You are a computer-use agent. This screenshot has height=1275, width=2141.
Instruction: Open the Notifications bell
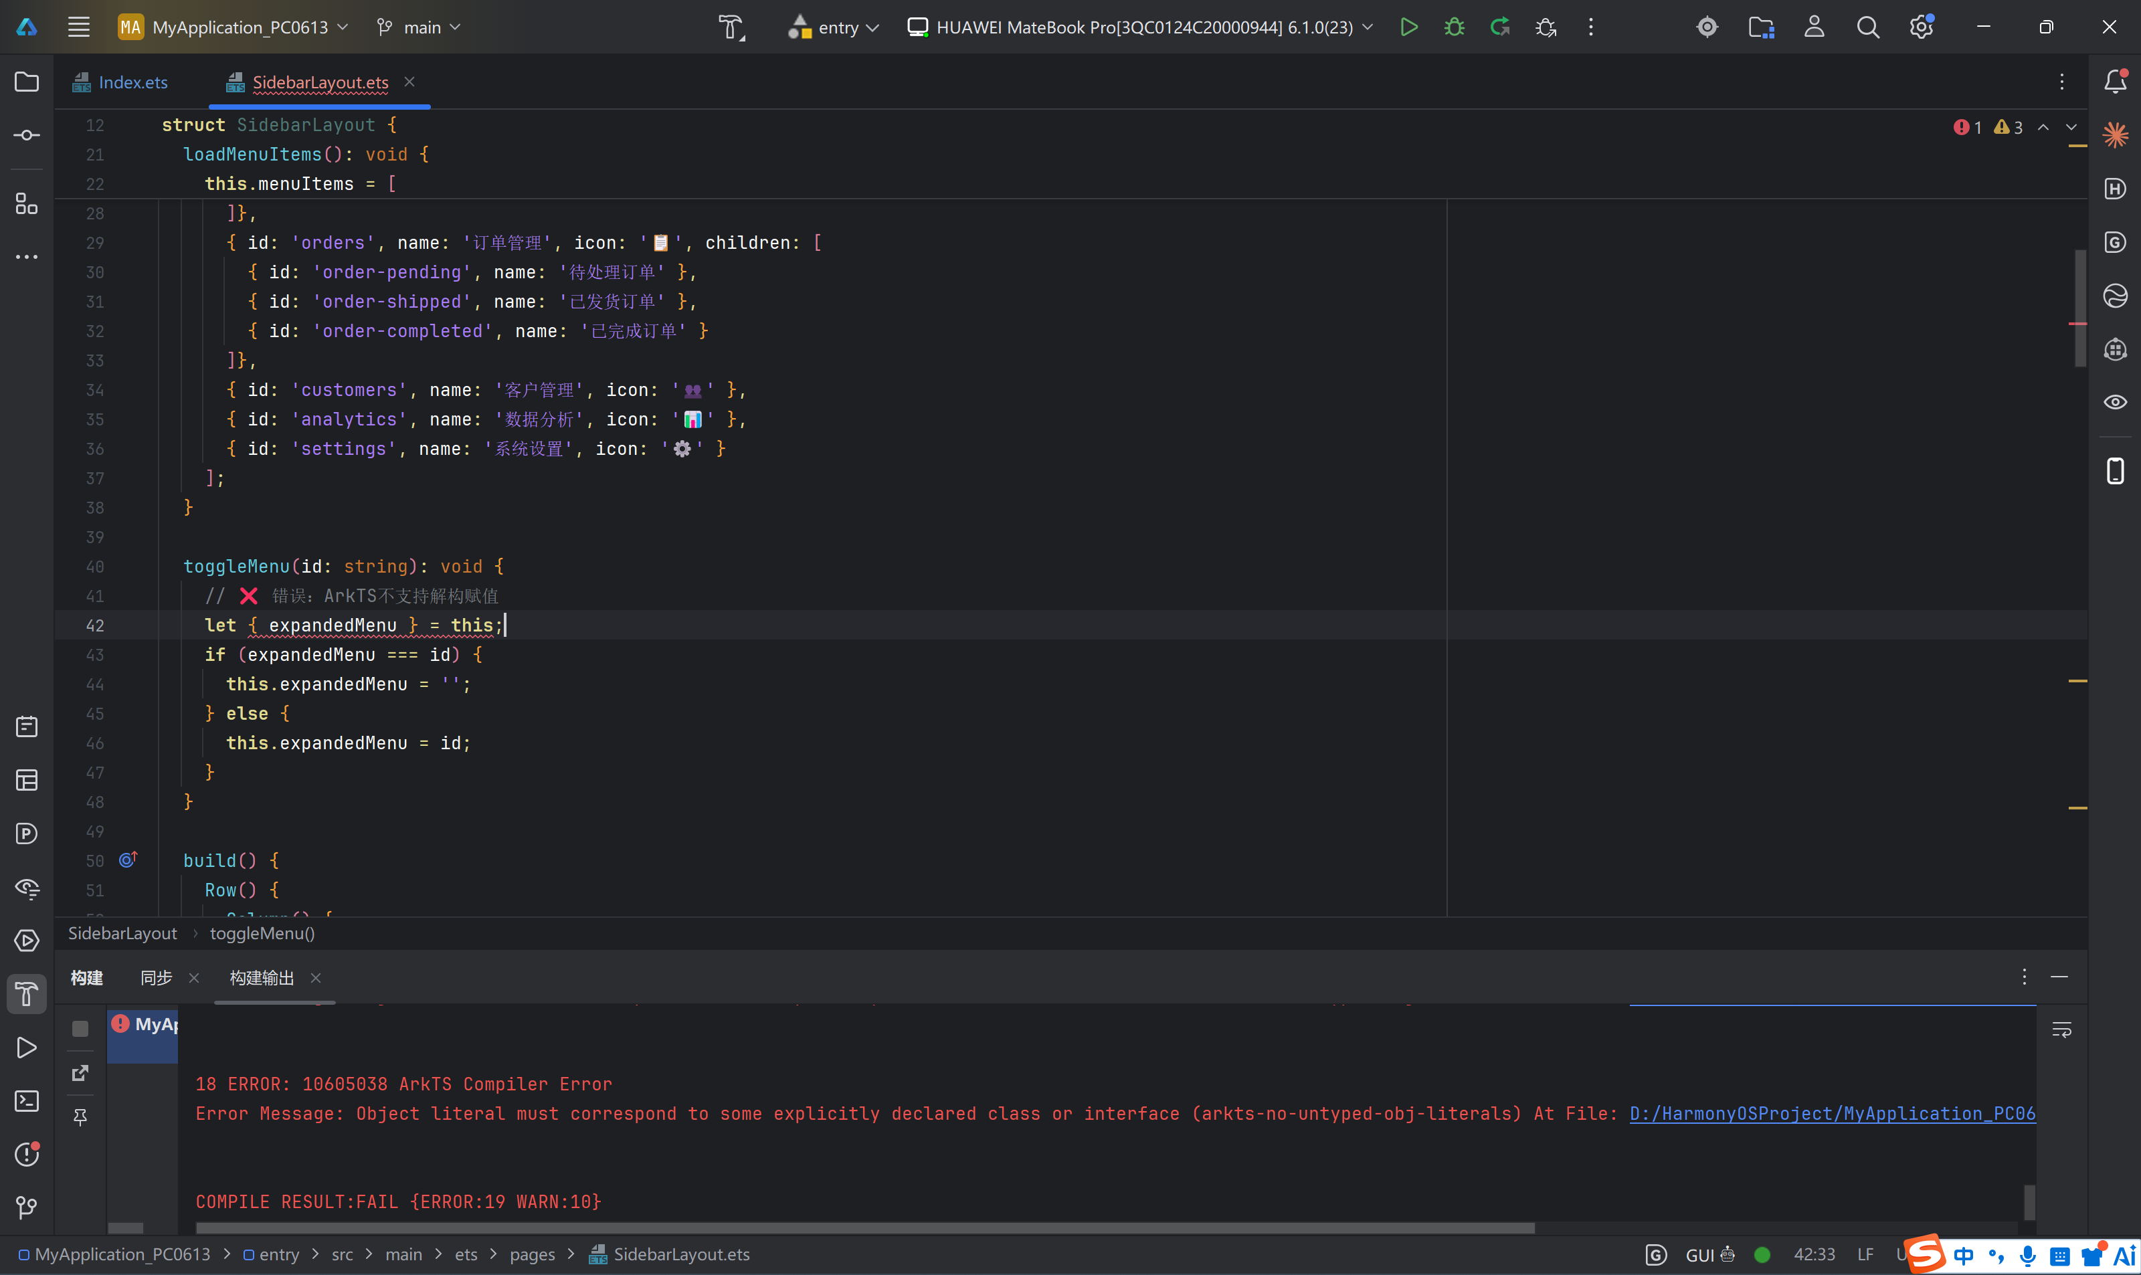coord(2115,82)
